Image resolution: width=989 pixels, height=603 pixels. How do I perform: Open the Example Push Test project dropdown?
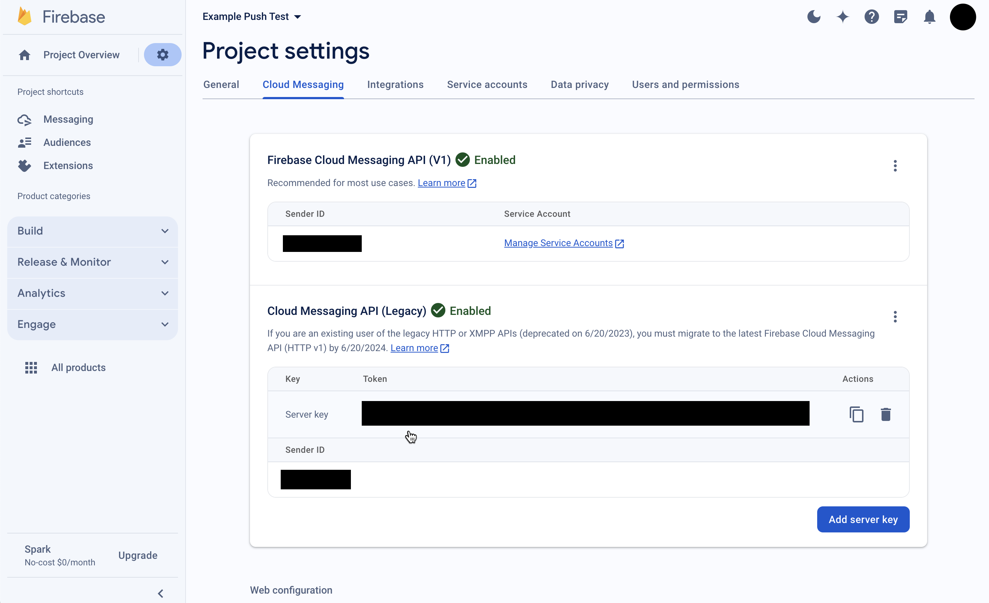(252, 17)
